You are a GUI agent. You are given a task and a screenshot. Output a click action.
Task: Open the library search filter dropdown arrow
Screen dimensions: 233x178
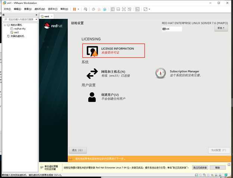[36, 19]
